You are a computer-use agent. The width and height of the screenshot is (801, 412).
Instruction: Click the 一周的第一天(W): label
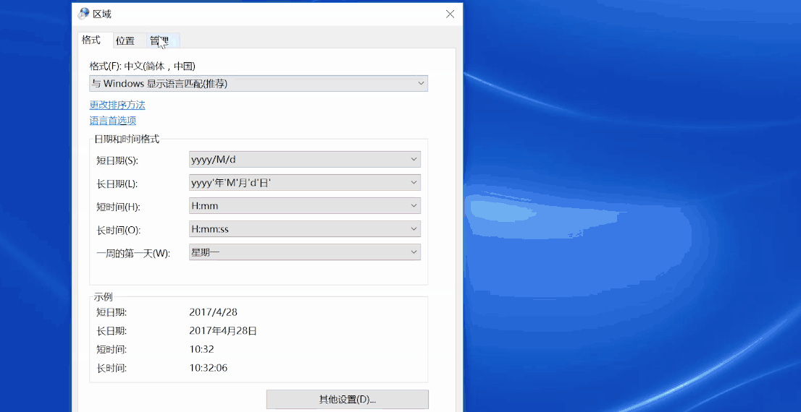coord(133,254)
